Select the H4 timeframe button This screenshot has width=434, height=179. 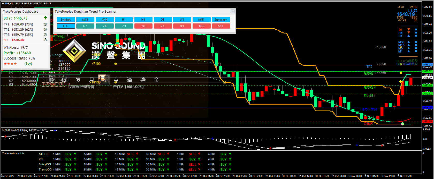pos(143,20)
